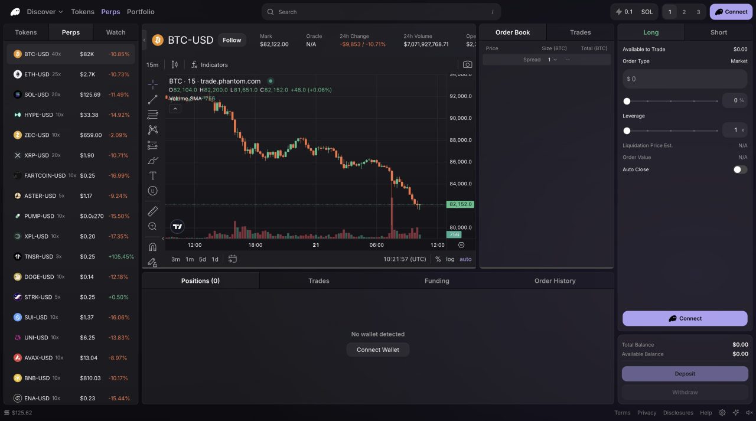756x421 pixels.
Task: Open the go-to-date calendar icon
Action: [233, 259]
